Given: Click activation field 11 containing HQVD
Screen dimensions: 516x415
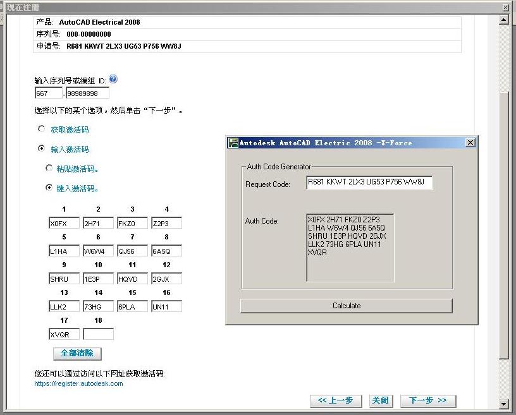Looking at the screenshot, I should [132, 279].
